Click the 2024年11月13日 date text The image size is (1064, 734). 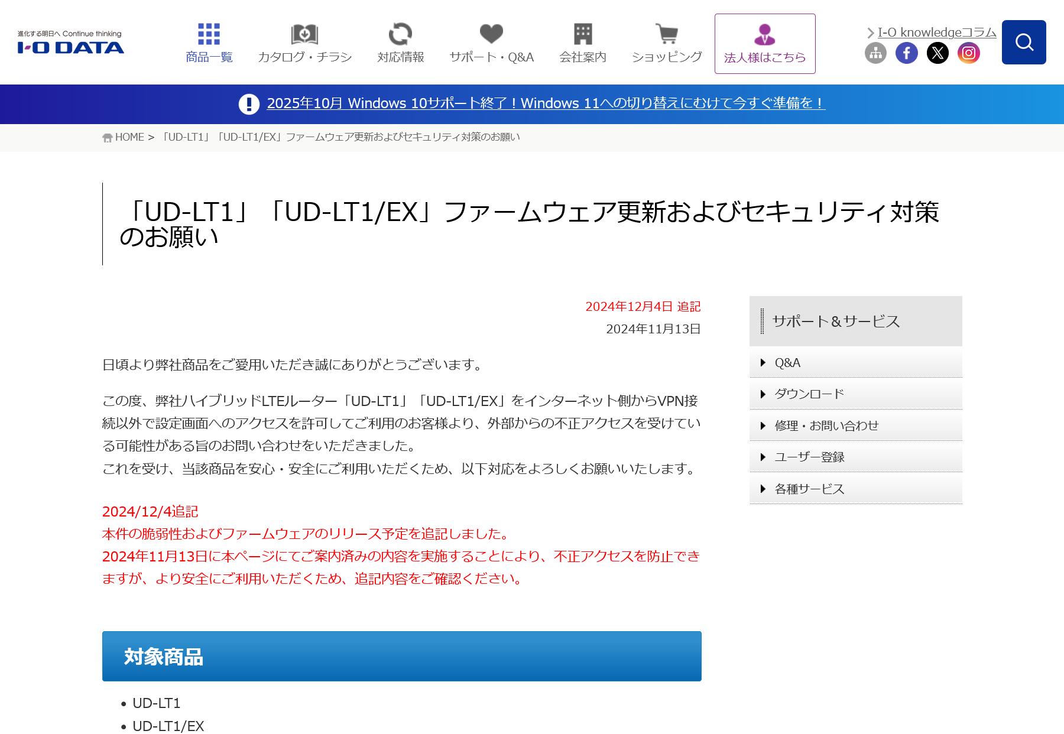(x=653, y=329)
